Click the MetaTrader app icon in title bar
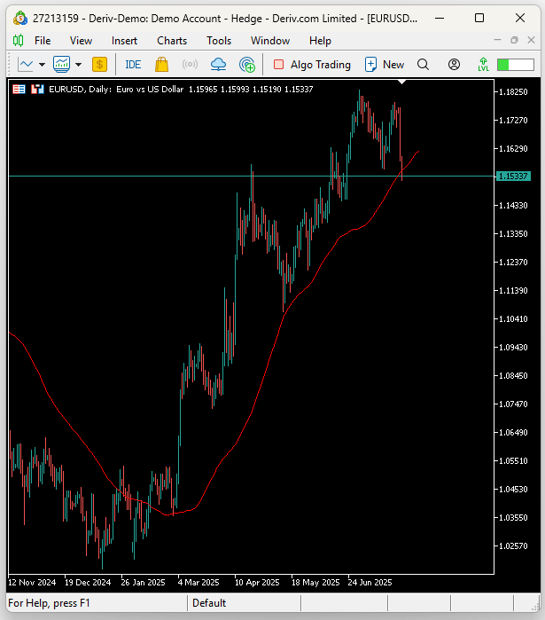The height and width of the screenshot is (620, 545). click(x=20, y=19)
